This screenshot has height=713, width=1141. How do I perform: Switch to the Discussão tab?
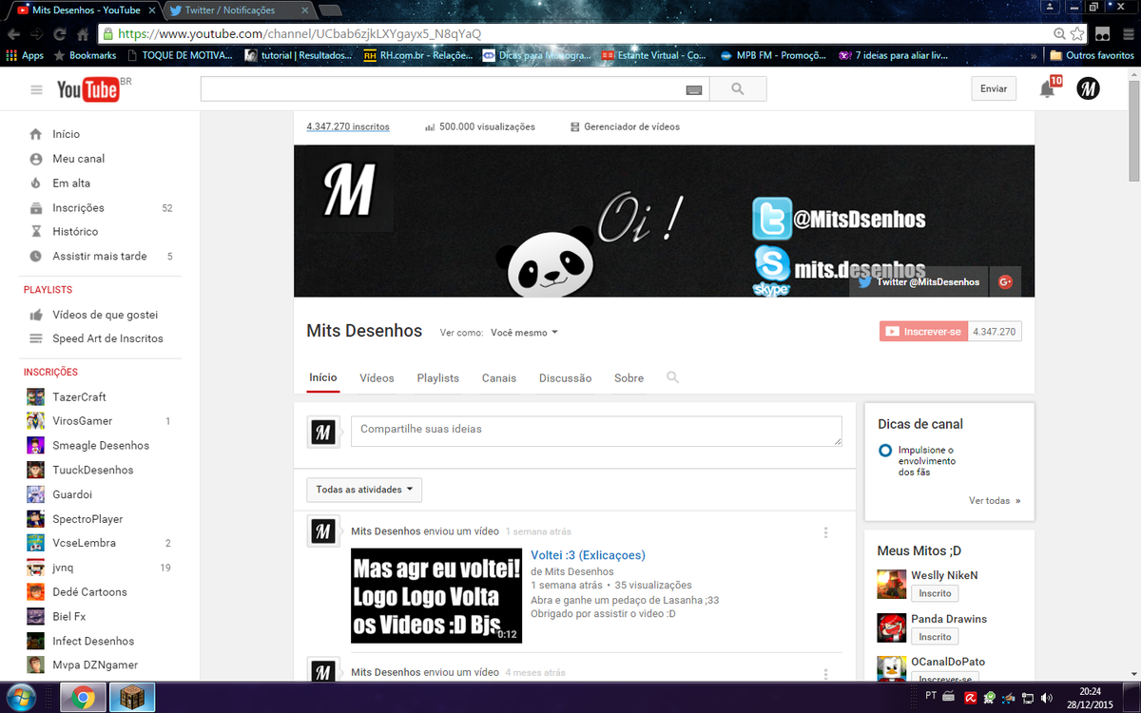point(565,377)
